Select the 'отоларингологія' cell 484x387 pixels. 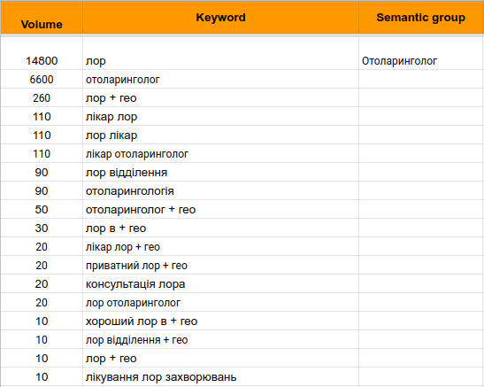tap(220, 191)
